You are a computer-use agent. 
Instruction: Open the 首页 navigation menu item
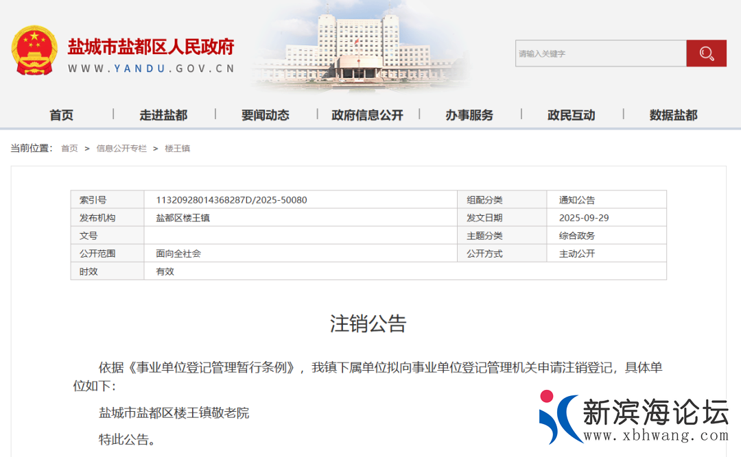point(61,115)
